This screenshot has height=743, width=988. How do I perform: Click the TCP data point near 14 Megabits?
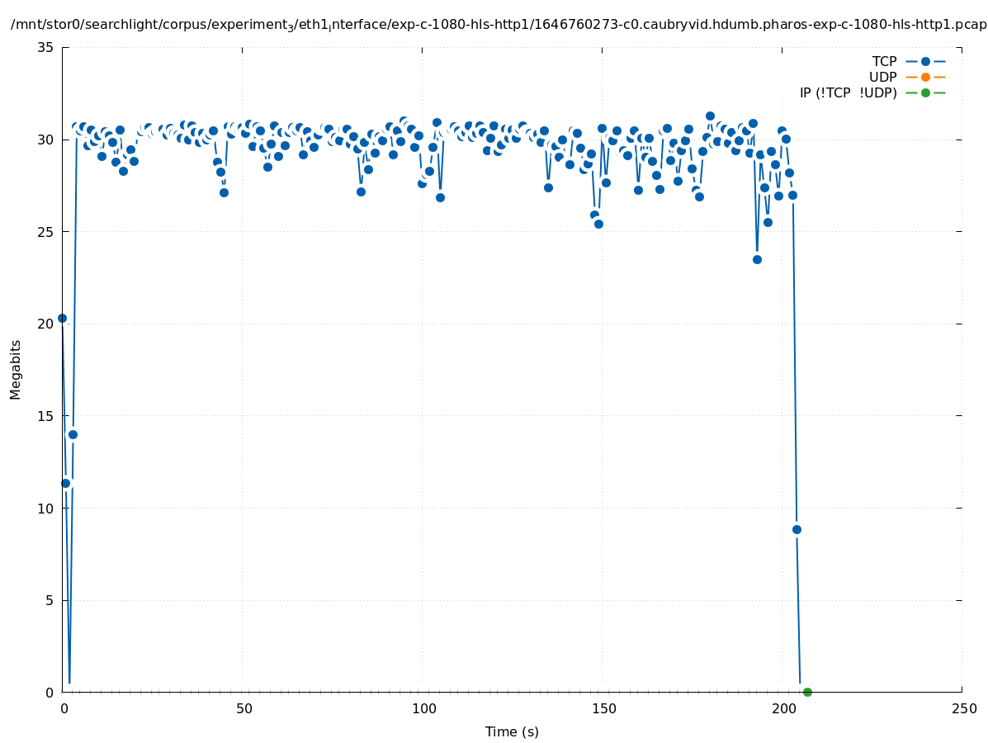point(73,434)
